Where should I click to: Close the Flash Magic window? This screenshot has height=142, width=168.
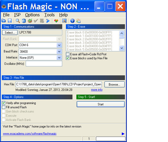[x=120, y=6]
